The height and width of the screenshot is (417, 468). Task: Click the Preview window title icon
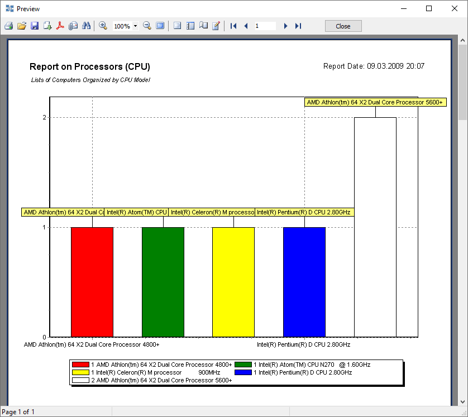tap(9, 8)
